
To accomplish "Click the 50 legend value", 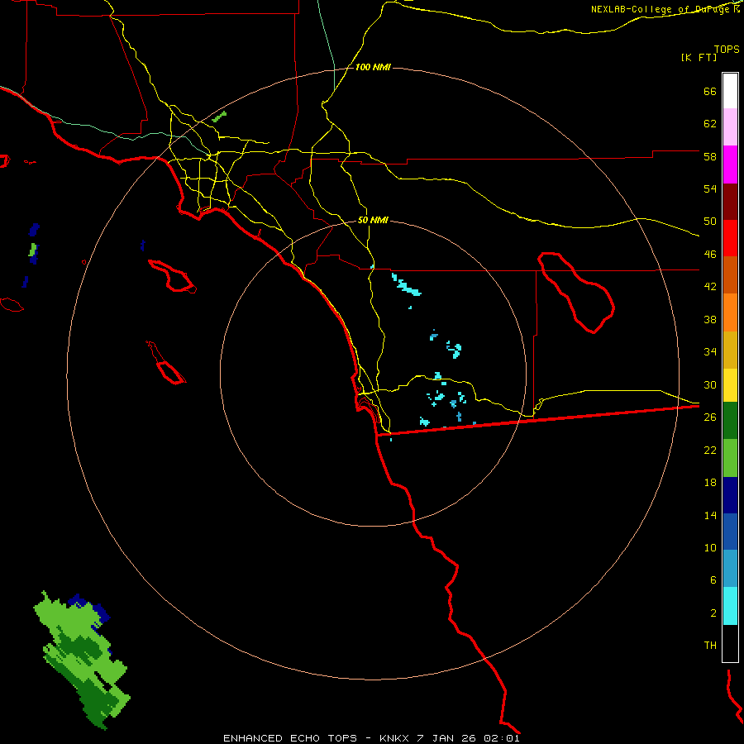I will (710, 222).
